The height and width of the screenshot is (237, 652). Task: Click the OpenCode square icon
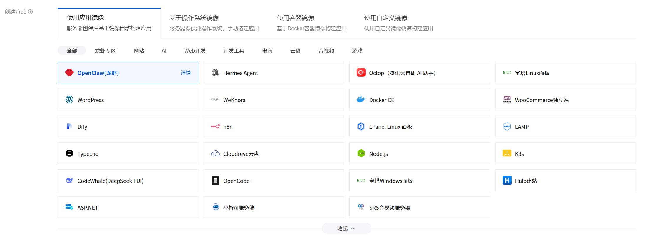tap(215, 180)
